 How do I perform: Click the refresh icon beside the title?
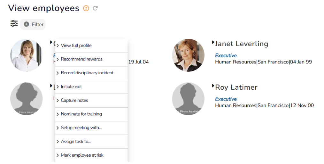(95, 8)
